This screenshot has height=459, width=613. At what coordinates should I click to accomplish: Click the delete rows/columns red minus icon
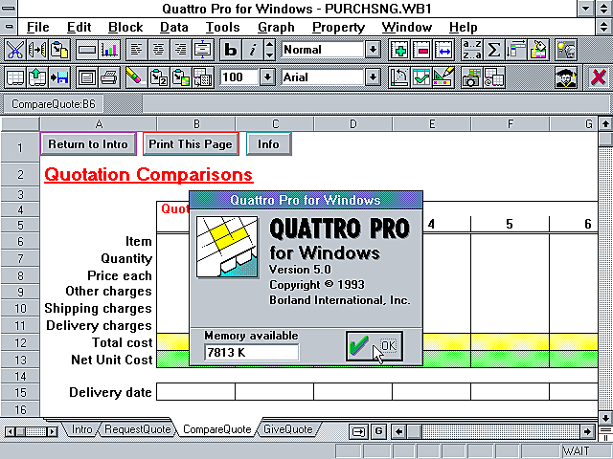[x=421, y=50]
